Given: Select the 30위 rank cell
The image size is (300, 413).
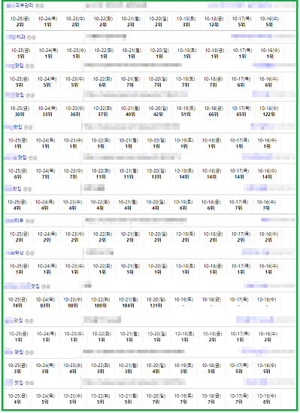Looking at the screenshot, I should pos(20,115).
